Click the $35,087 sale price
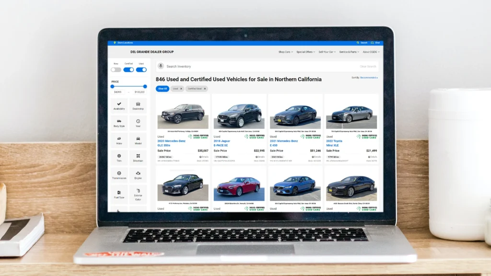 [203, 151]
